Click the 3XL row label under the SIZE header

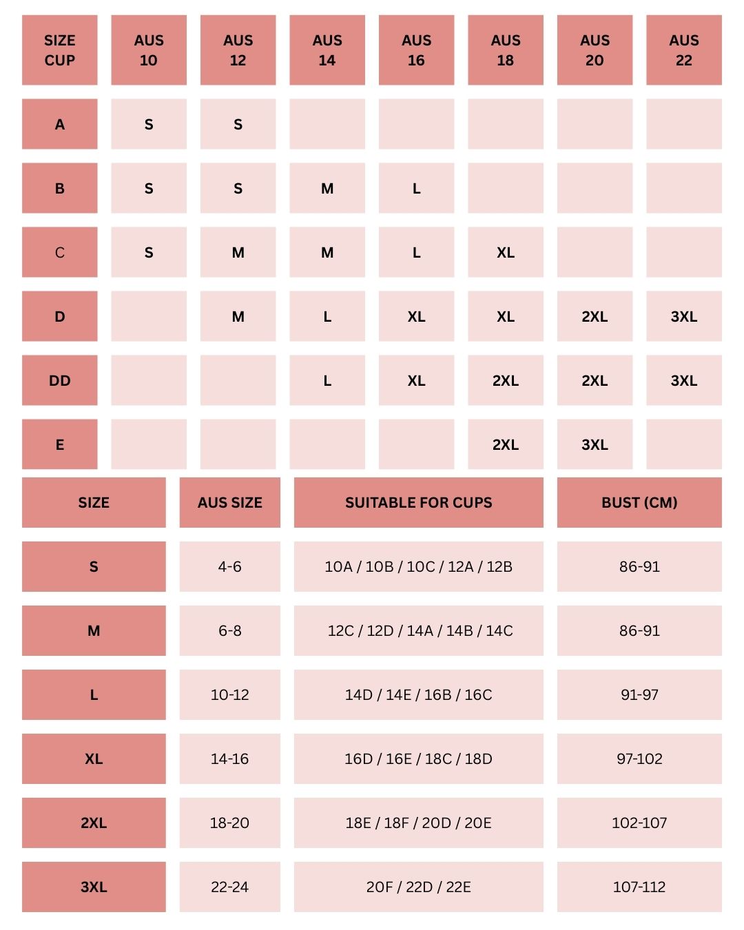pos(94,887)
